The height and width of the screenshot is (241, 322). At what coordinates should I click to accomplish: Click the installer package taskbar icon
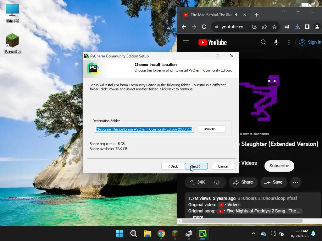tap(189, 233)
